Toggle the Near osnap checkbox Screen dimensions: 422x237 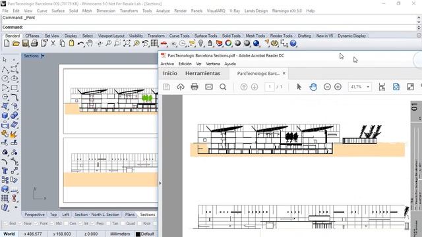click(x=20, y=223)
